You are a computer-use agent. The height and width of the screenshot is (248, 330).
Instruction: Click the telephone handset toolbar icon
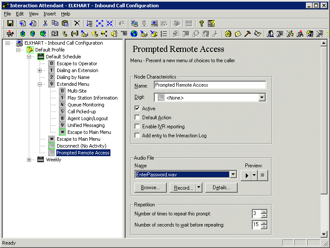64,33
